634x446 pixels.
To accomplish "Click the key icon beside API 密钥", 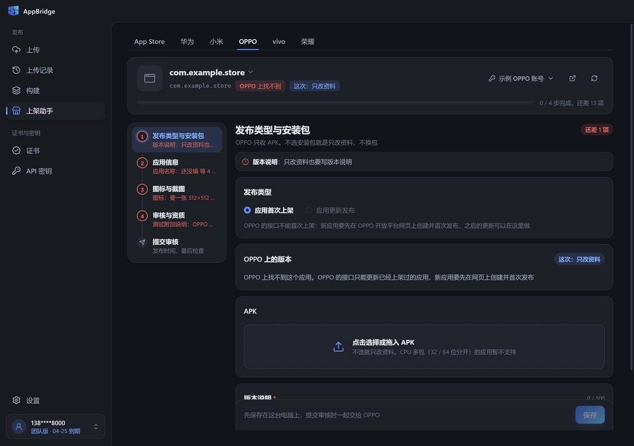I will click(16, 171).
